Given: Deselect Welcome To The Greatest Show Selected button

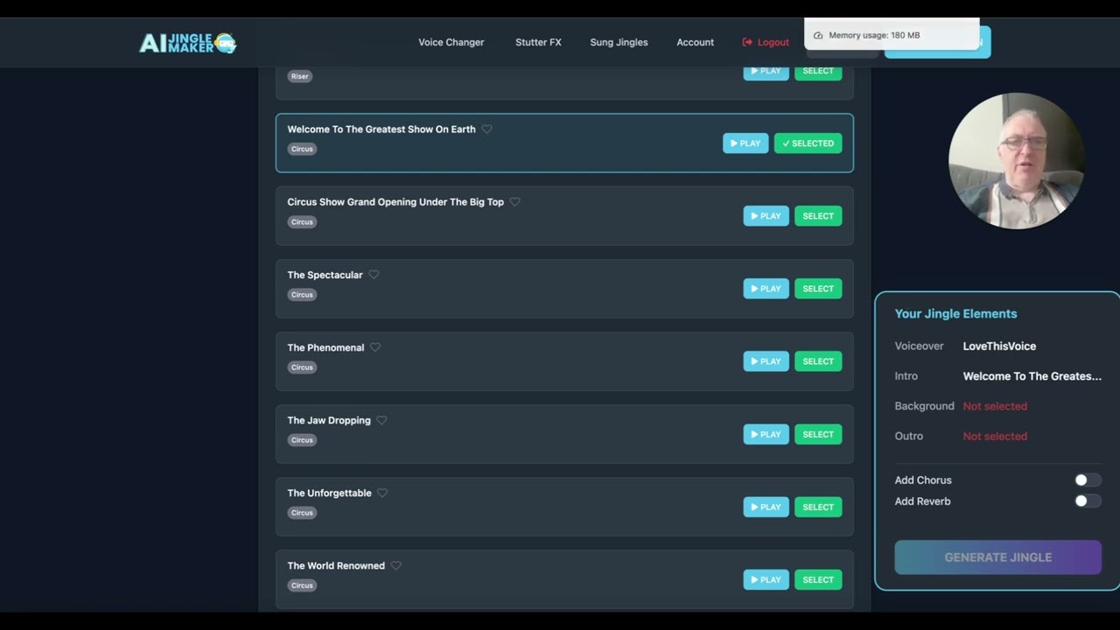Looking at the screenshot, I should point(808,143).
